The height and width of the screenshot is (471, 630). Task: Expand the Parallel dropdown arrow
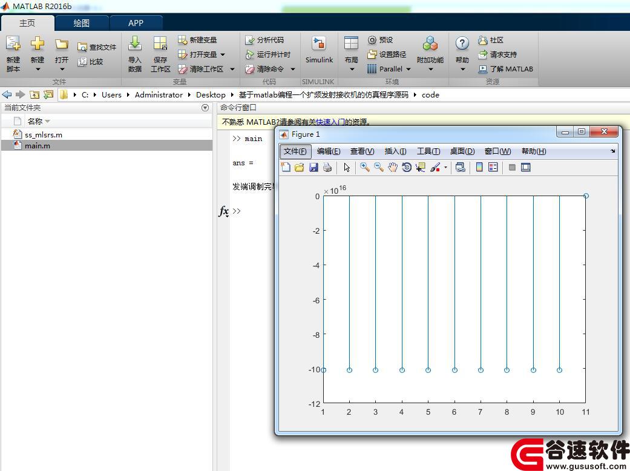[409, 69]
